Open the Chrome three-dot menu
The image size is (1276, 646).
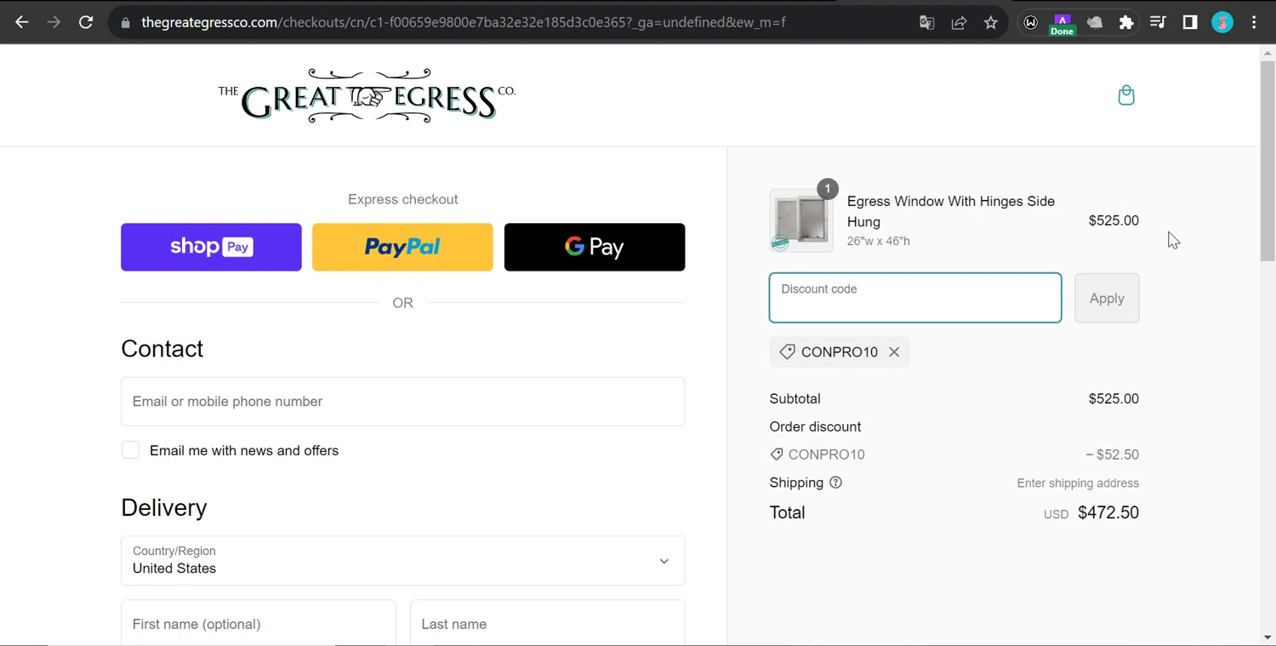pos(1254,23)
